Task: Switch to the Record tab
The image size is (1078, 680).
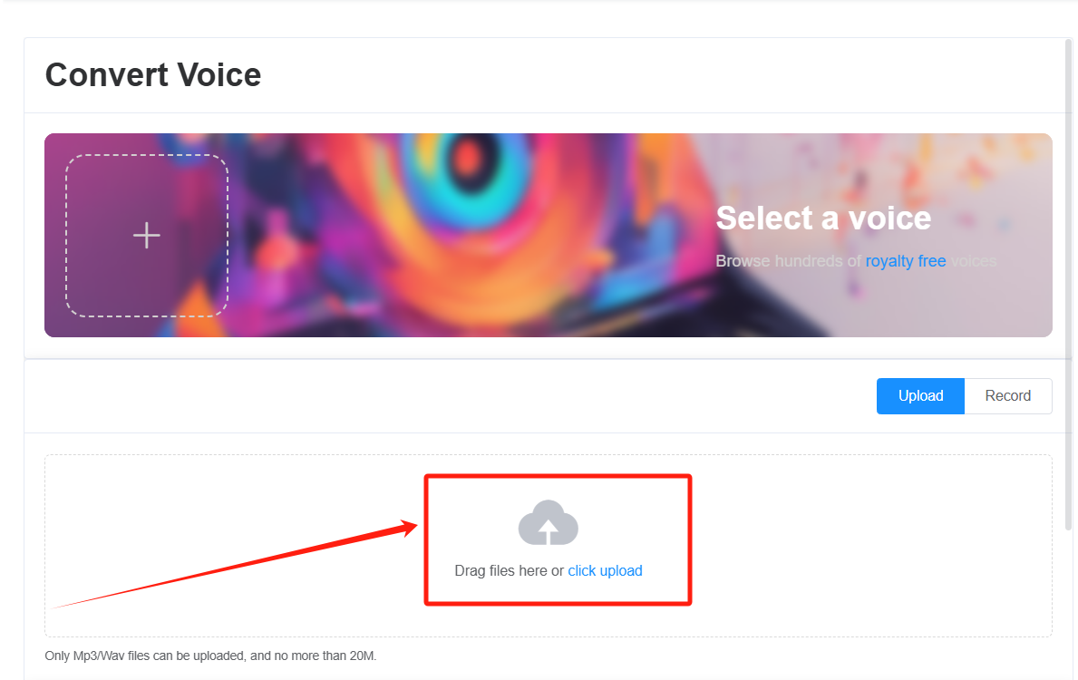Action: [1008, 396]
